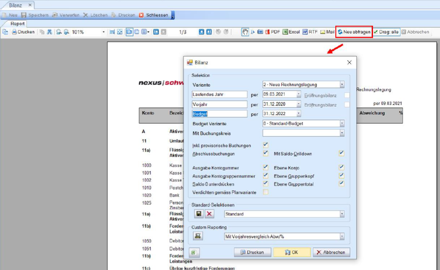Export the report as RTF
Screen dimensions: 440x270
click(x=310, y=32)
